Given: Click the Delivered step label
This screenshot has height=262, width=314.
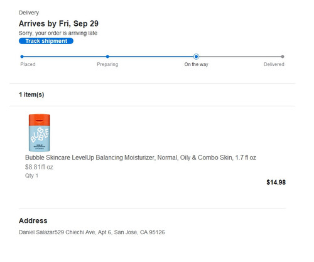Looking at the screenshot, I should (274, 64).
